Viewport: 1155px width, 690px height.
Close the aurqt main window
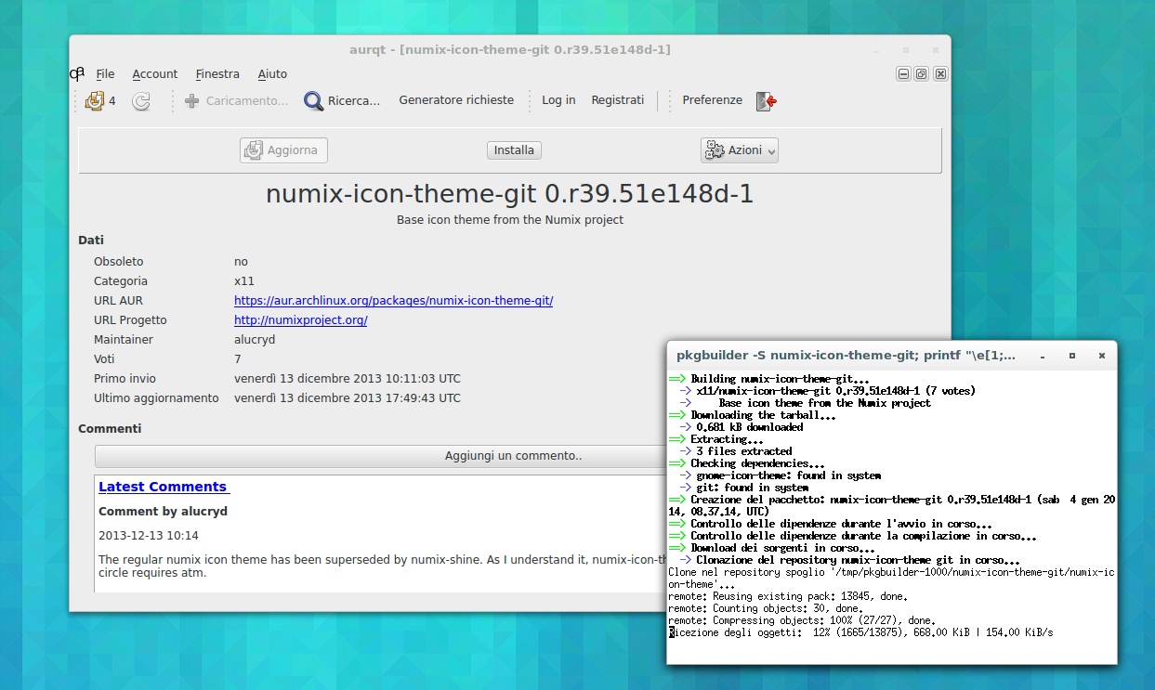(x=936, y=49)
